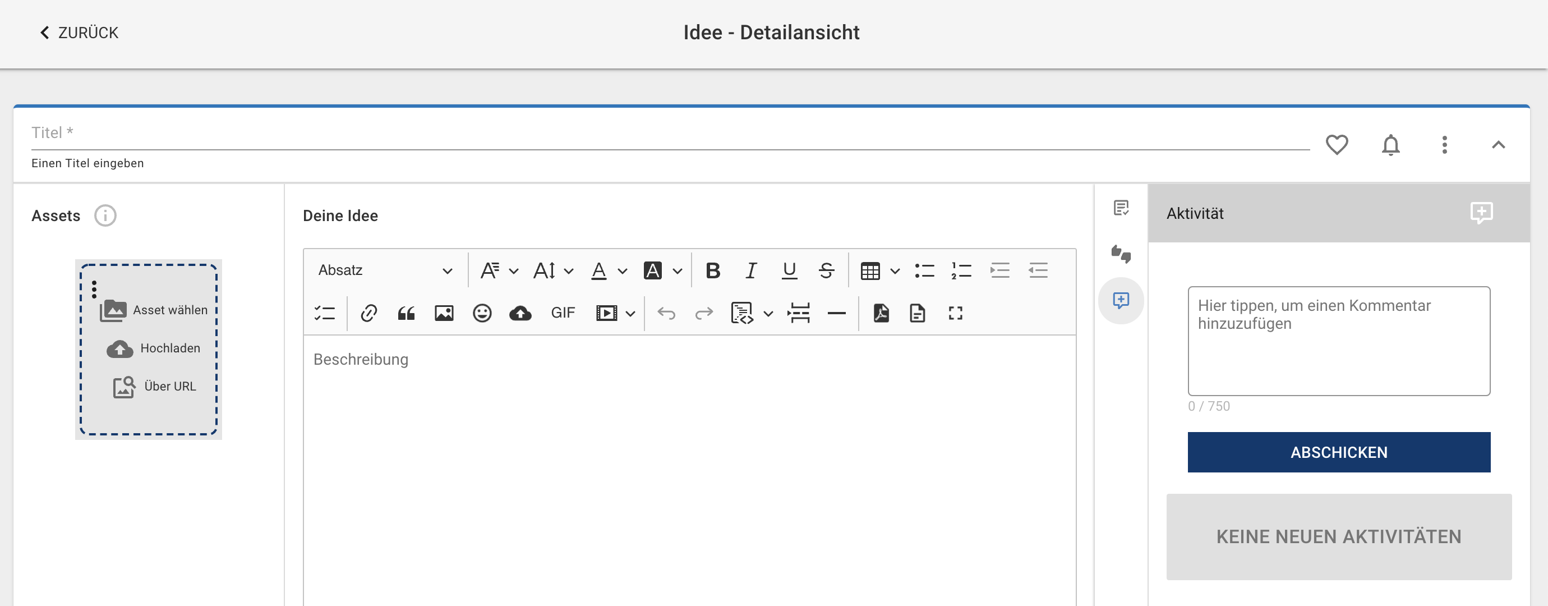Open the font family dropdown
The height and width of the screenshot is (606, 1548).
499,270
